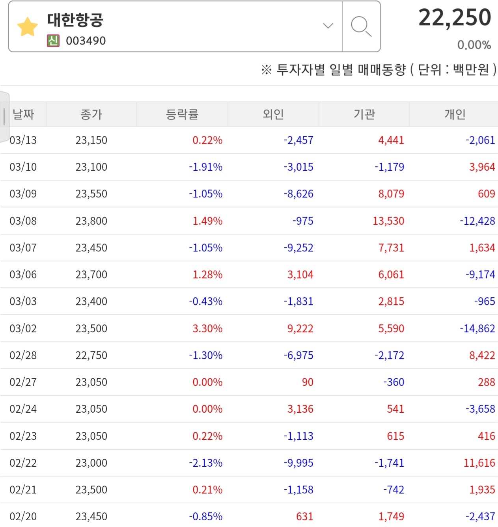
Task: Select the 03/08 date row
Action: (249, 221)
